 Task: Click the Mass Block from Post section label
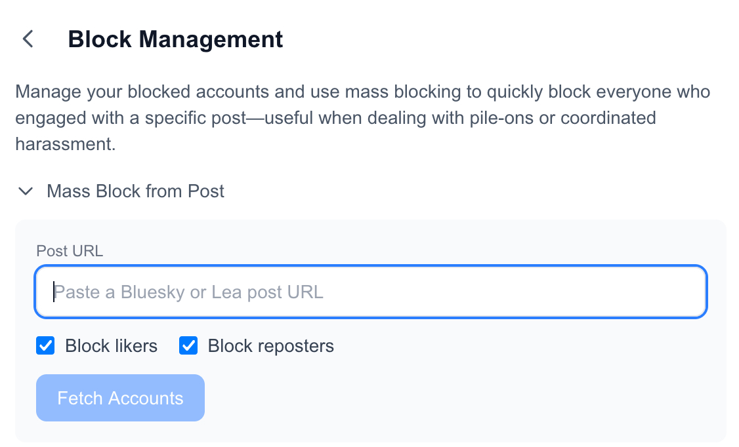(135, 191)
